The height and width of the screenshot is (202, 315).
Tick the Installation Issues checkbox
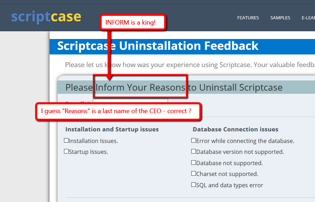coord(66,141)
